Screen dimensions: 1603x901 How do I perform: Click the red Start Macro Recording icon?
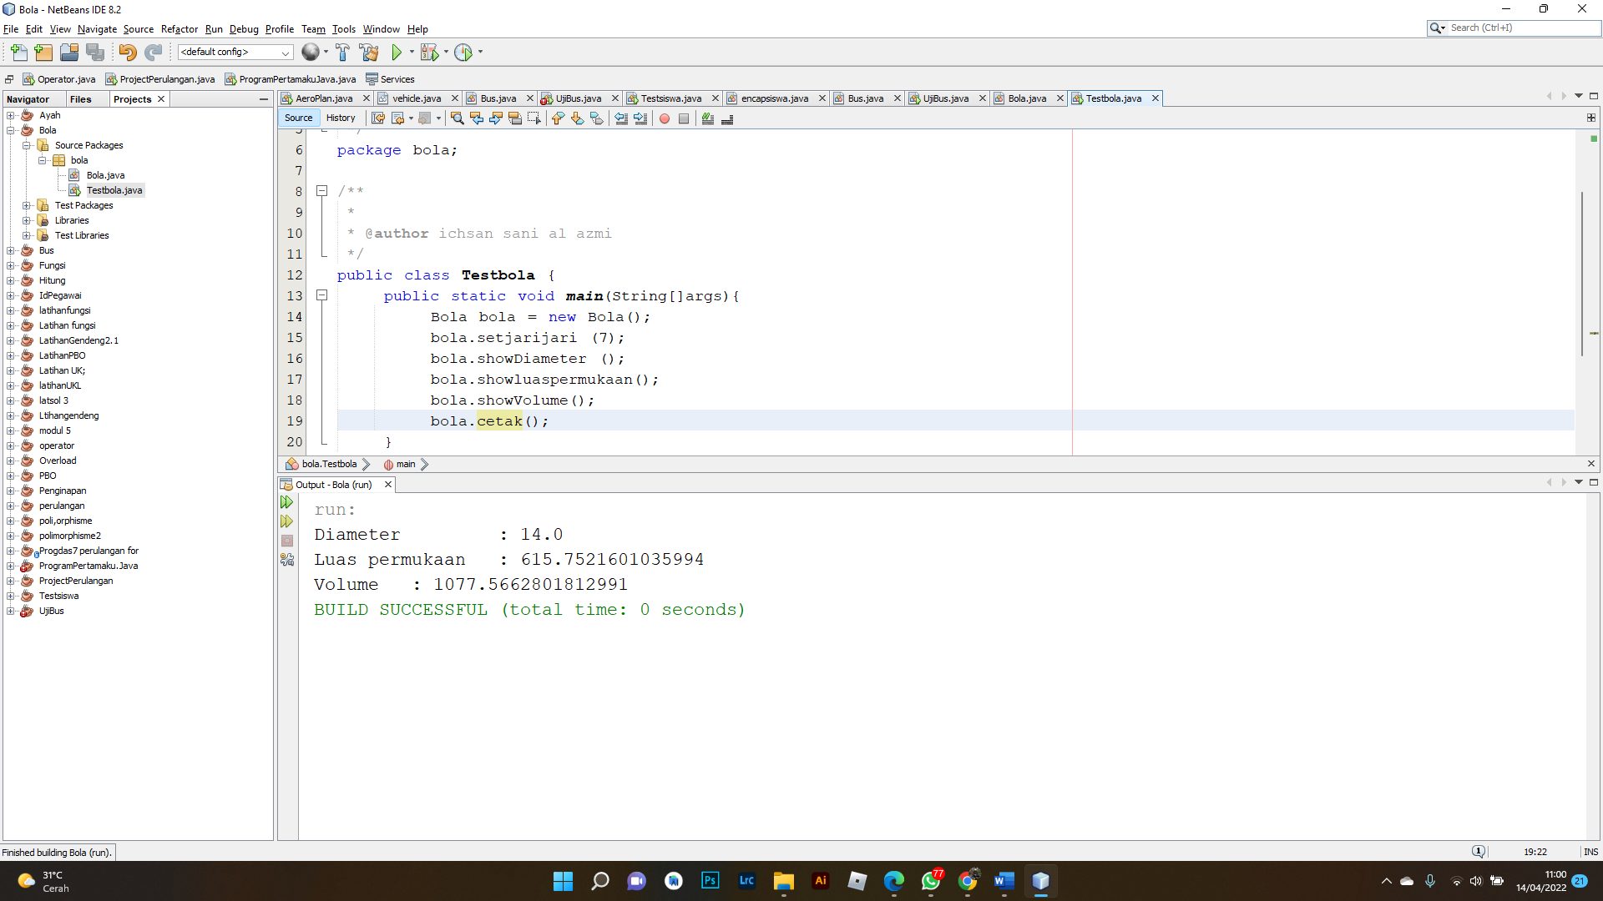pos(665,118)
